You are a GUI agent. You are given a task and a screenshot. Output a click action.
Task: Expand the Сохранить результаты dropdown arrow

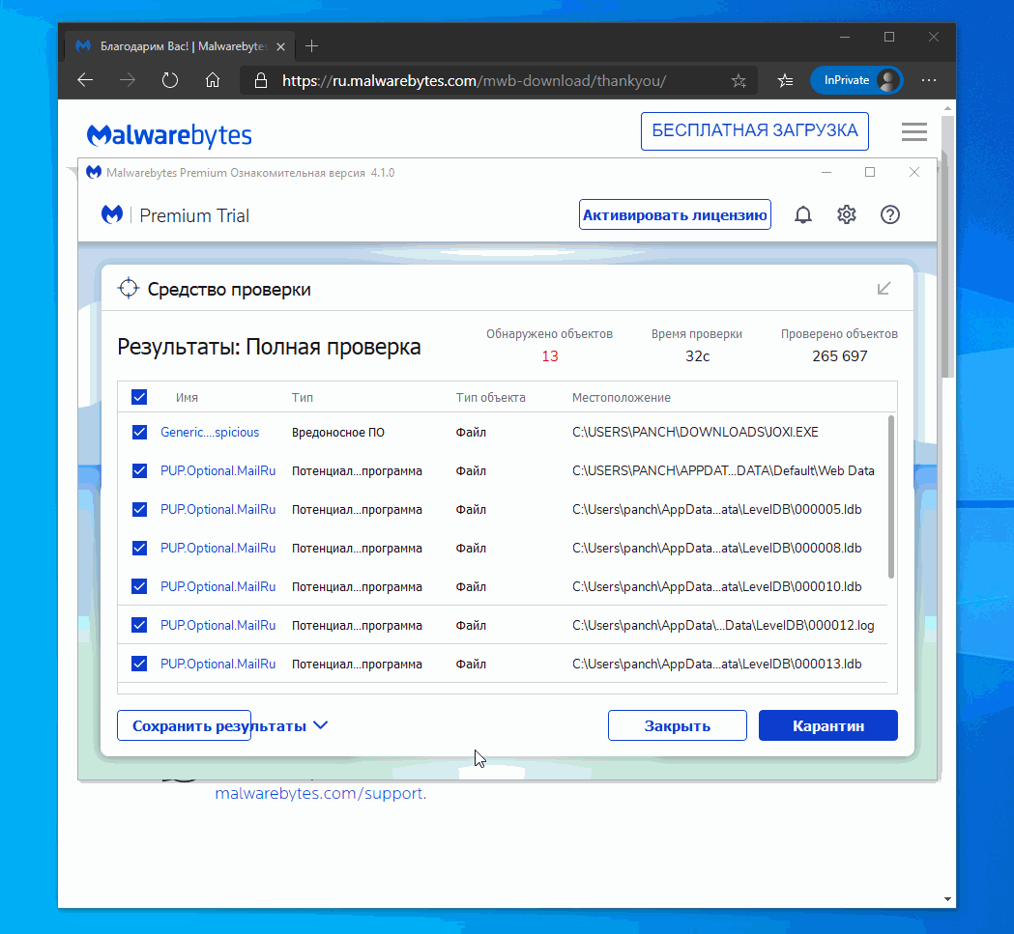[x=320, y=725]
